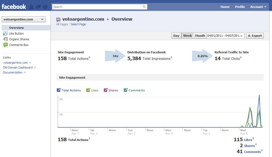Expand the votoargentino.com domain dropdown
This screenshot has width=272, height=157.
pyautogui.click(x=24, y=19)
